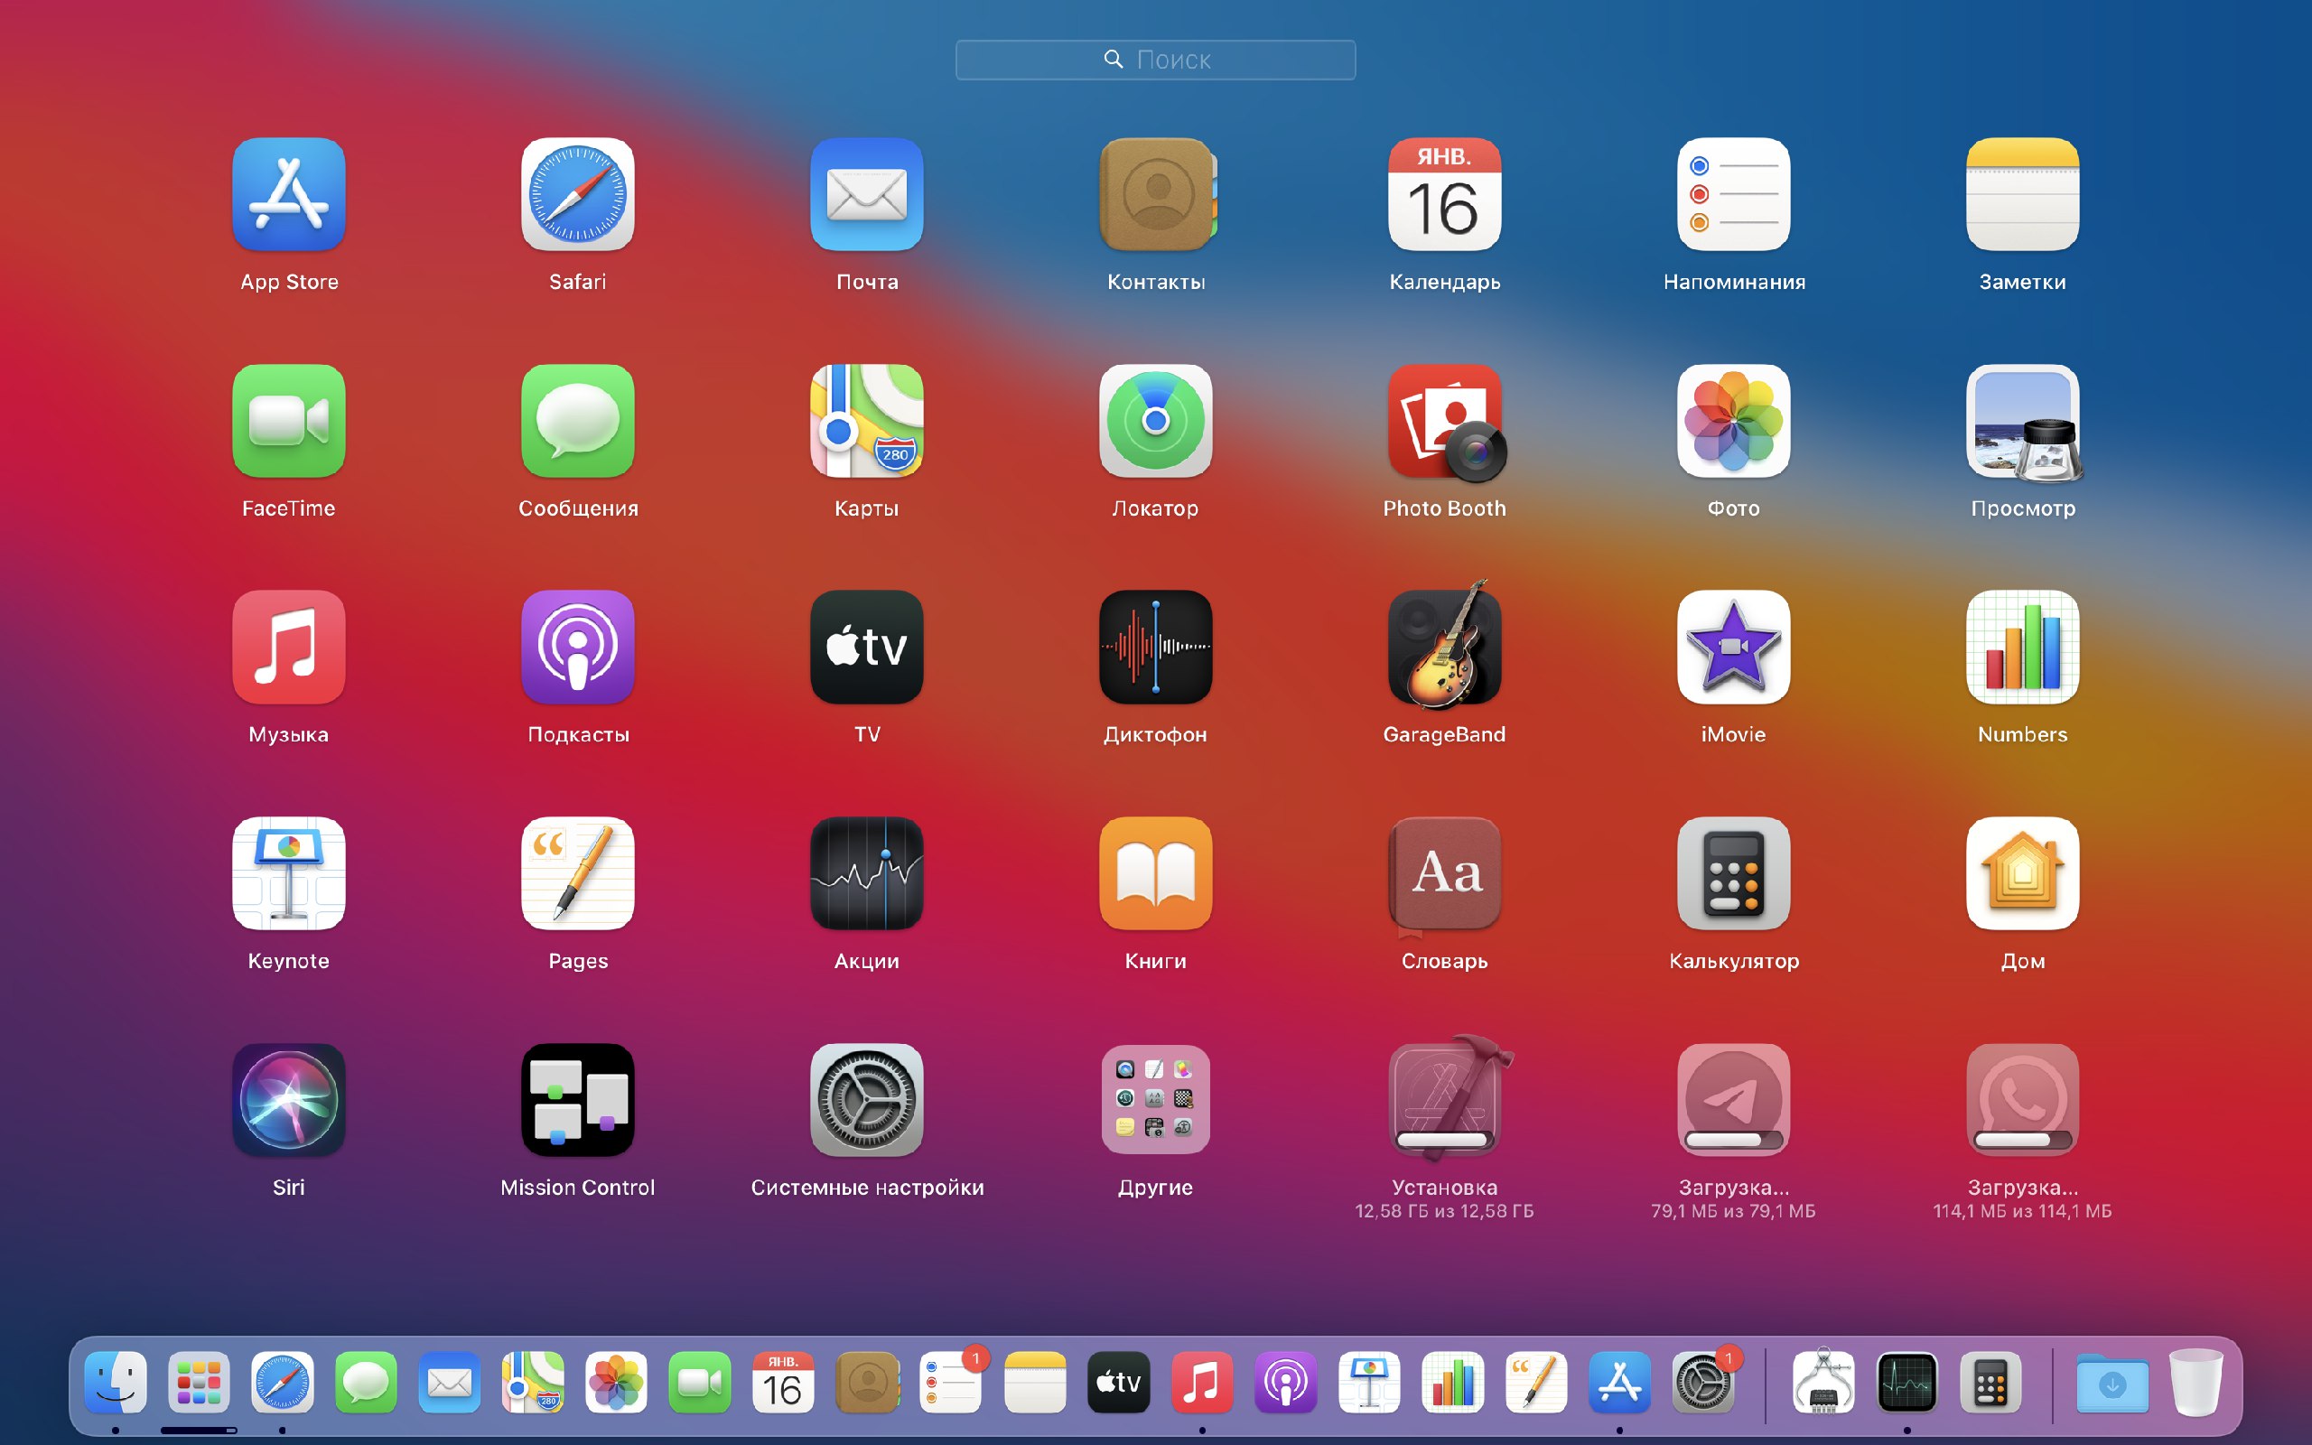The height and width of the screenshot is (1445, 2312).
Task: Switch to Music in the Dock
Action: click(1202, 1382)
